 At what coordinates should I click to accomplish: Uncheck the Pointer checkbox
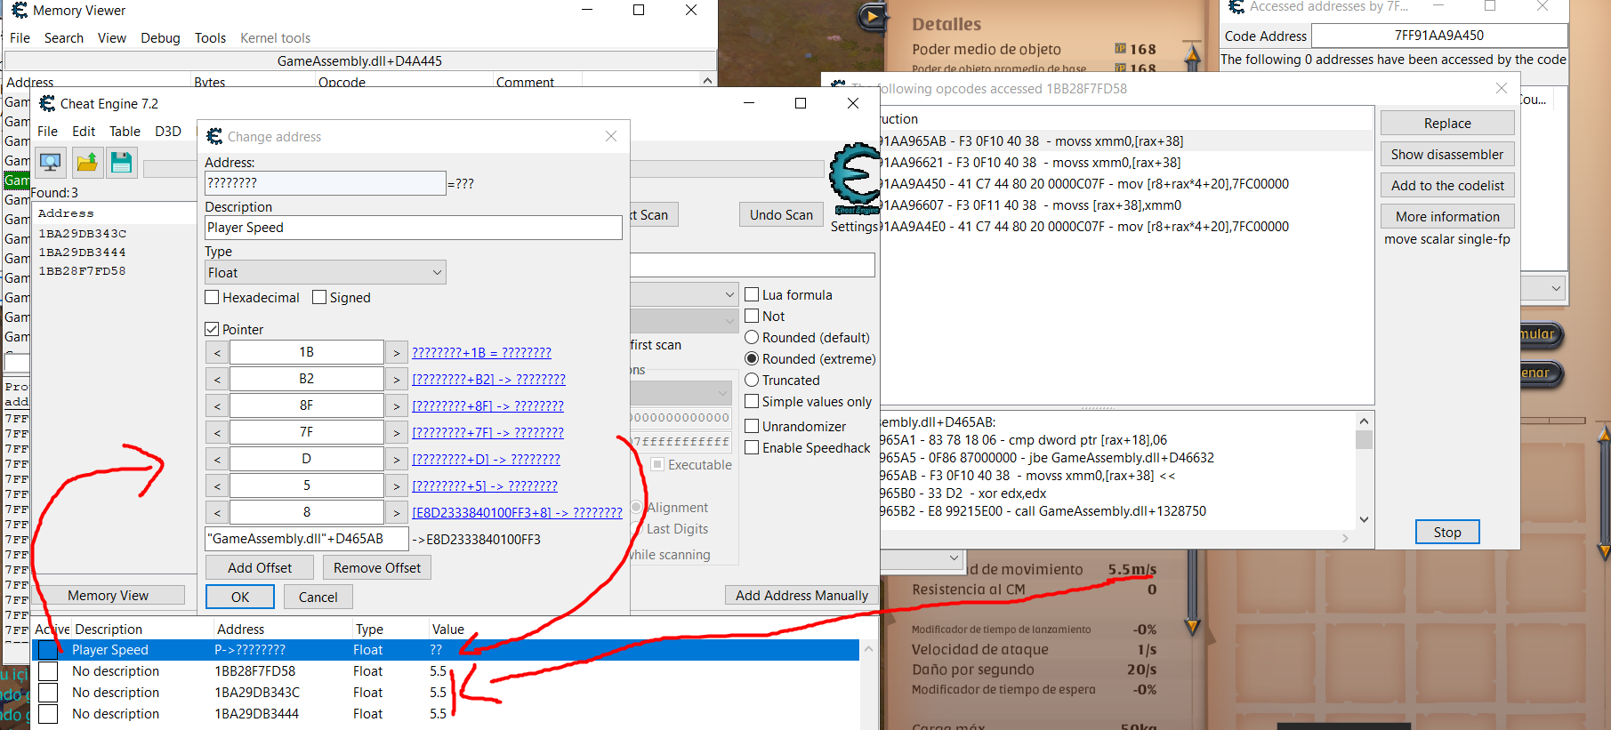click(x=213, y=330)
